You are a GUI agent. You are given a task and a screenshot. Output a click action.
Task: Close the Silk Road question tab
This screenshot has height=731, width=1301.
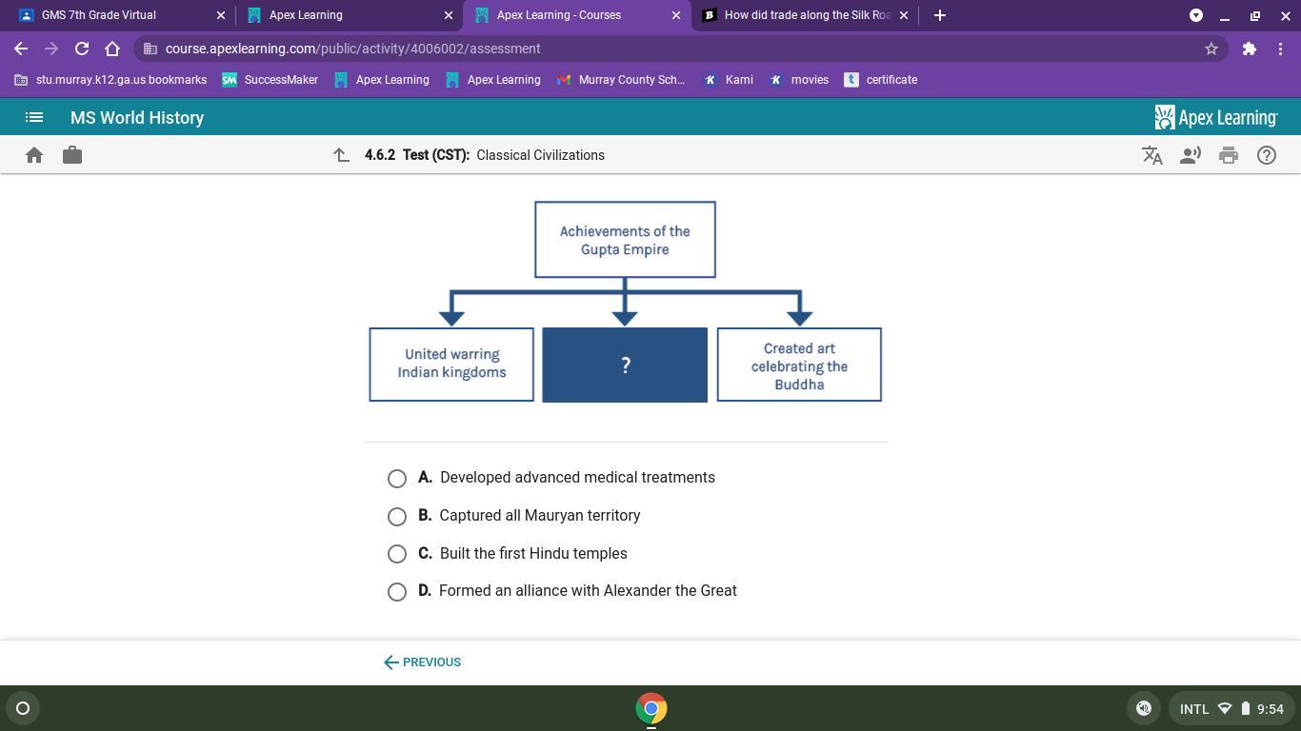tap(904, 15)
